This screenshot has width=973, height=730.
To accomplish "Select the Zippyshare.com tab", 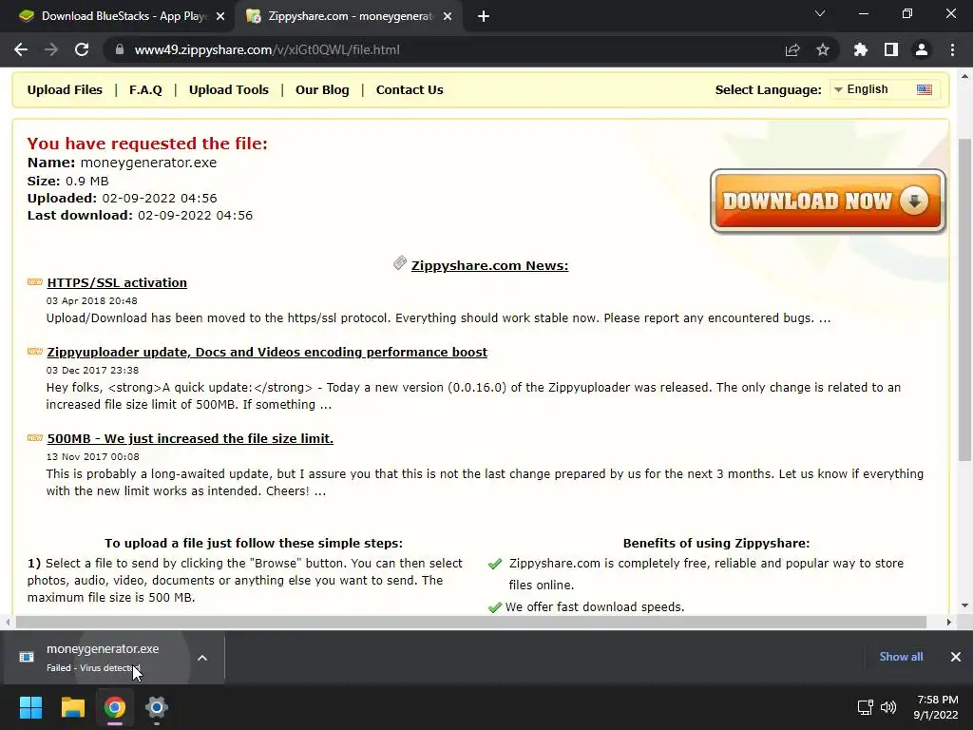I will [348, 16].
